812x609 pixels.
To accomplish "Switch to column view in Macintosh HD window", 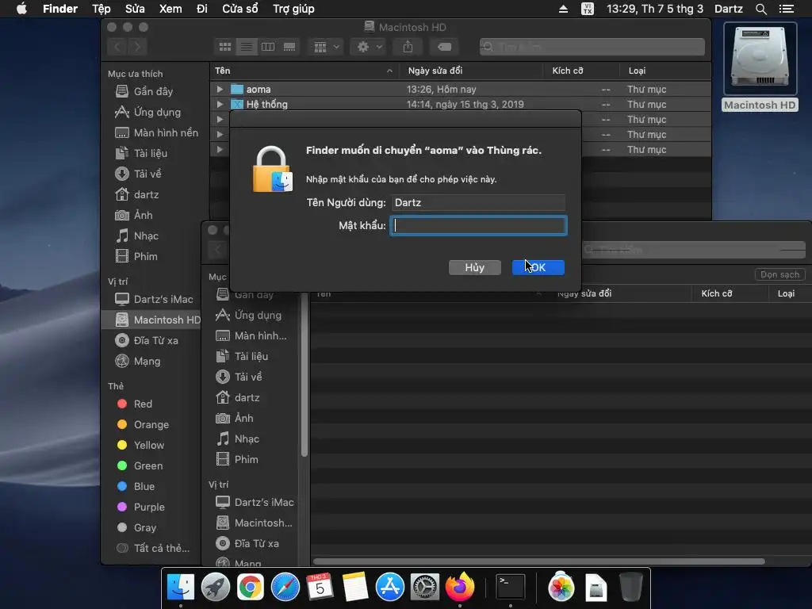I will pos(268,47).
